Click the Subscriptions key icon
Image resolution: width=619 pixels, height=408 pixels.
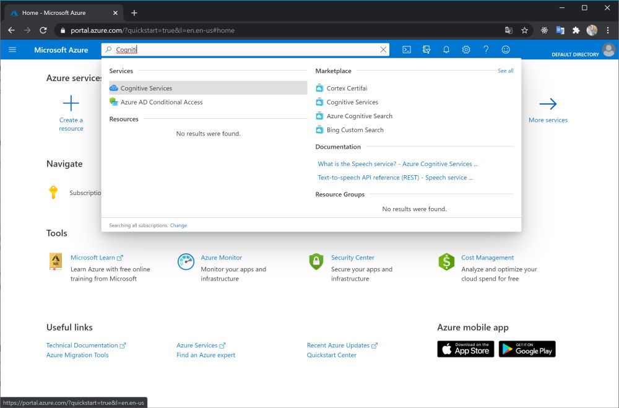pyautogui.click(x=53, y=193)
